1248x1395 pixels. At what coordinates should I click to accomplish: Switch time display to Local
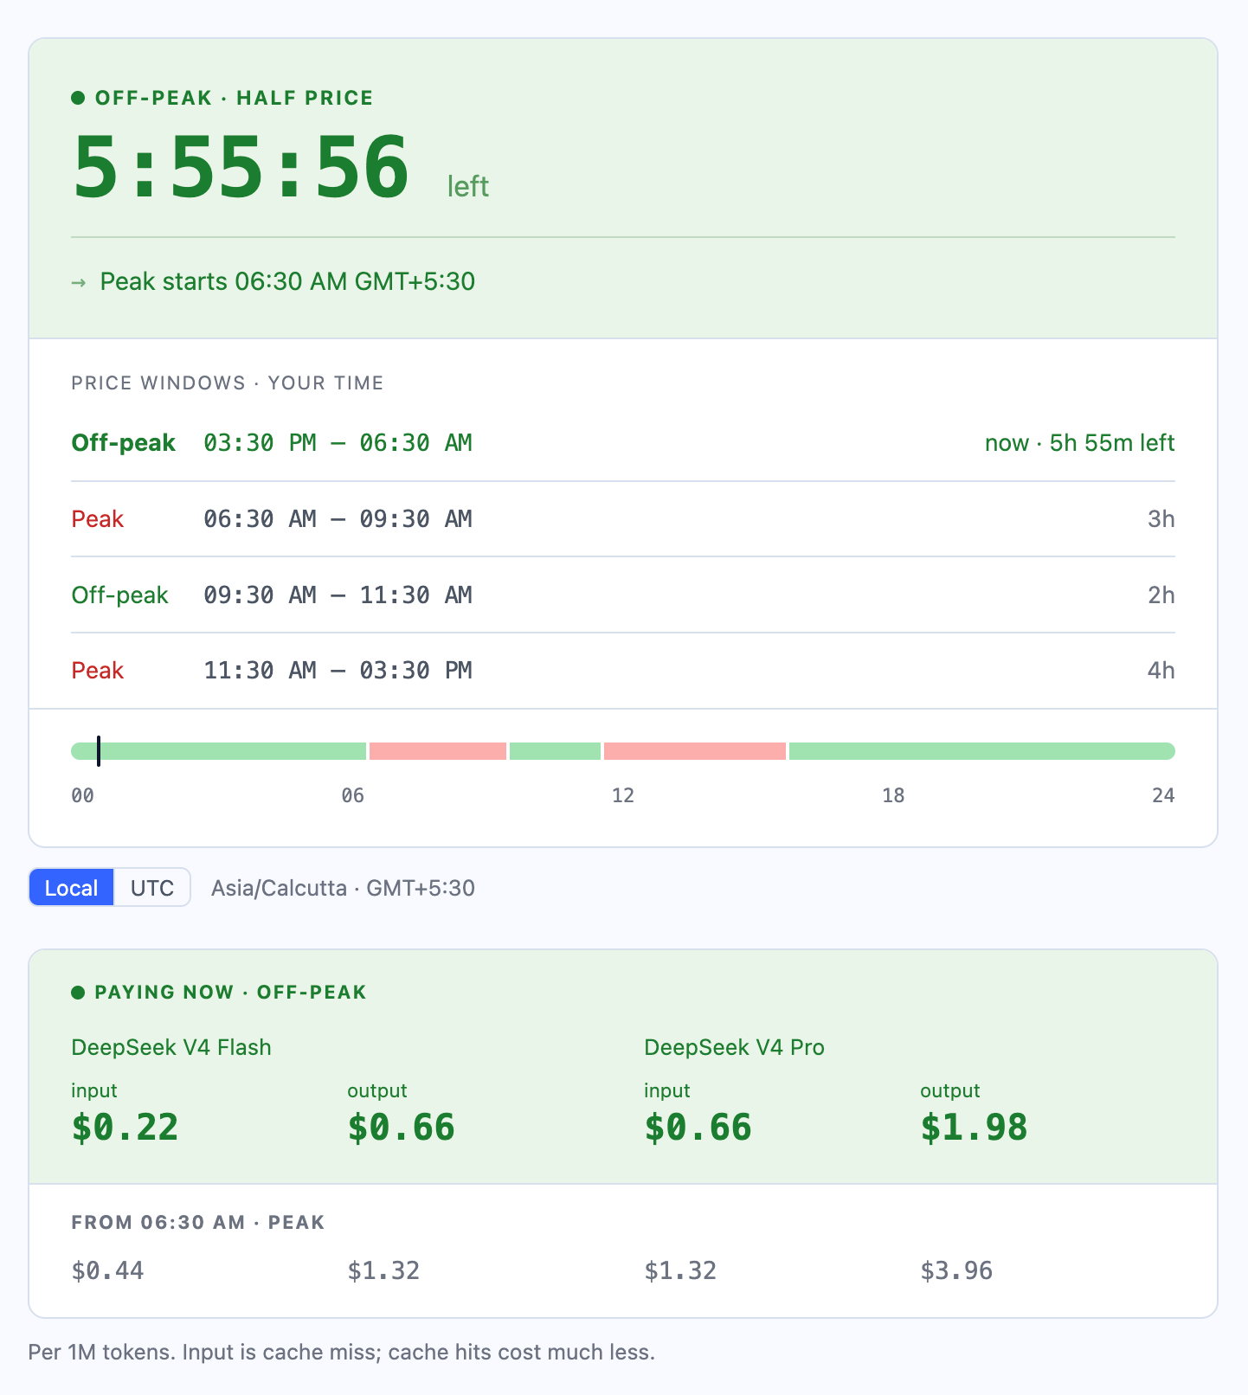coord(71,888)
